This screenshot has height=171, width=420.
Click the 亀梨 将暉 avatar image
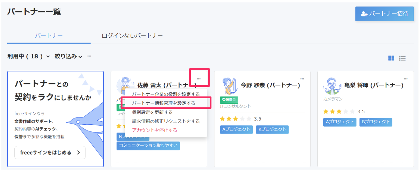(x=331, y=86)
